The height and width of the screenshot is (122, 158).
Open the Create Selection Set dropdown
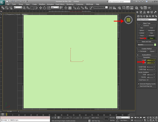100,7
